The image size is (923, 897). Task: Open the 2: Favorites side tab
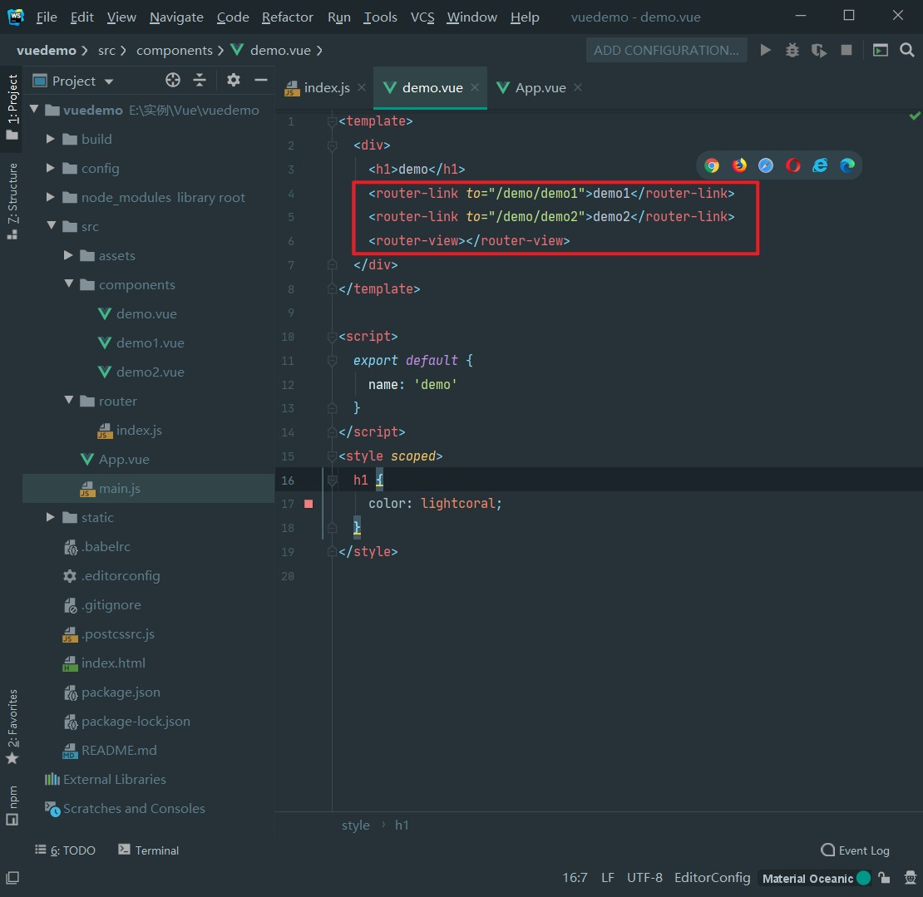point(12,727)
